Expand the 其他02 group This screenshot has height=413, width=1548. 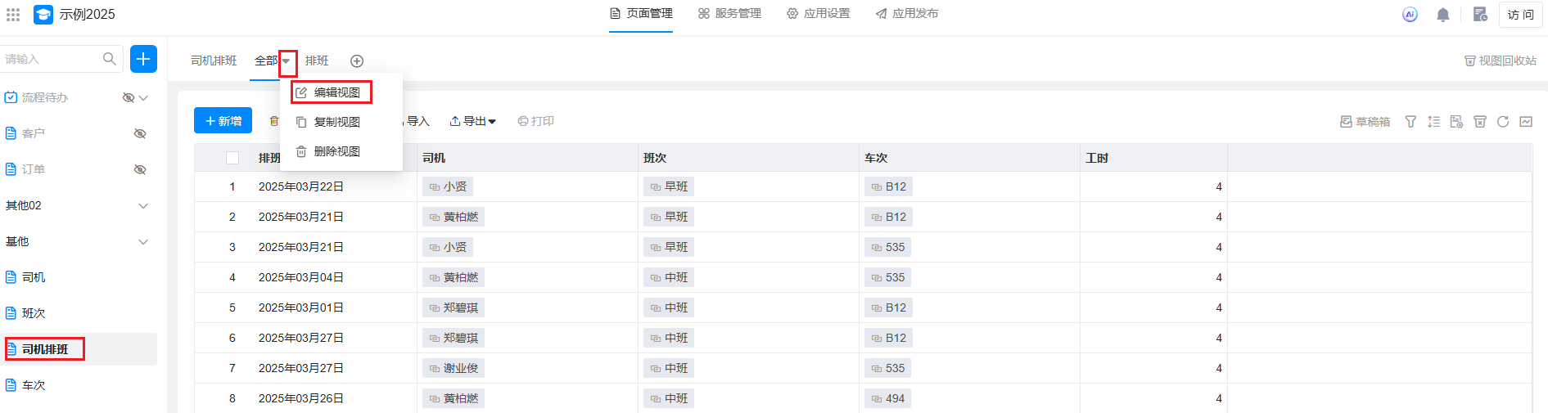point(143,205)
